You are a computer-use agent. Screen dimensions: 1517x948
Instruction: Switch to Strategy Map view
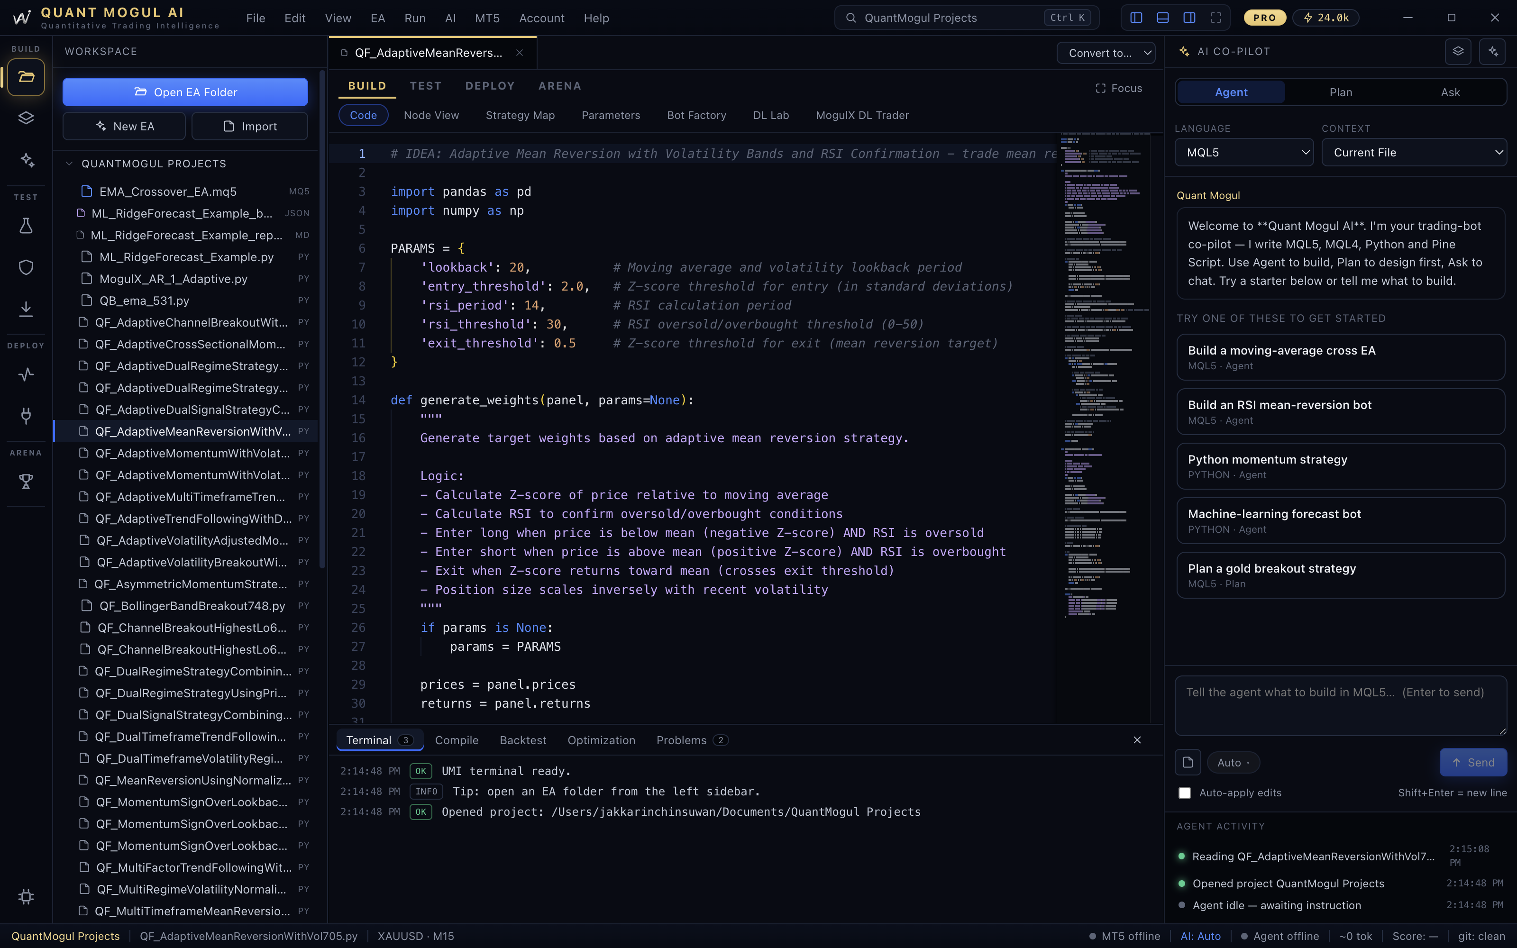[x=521, y=115]
